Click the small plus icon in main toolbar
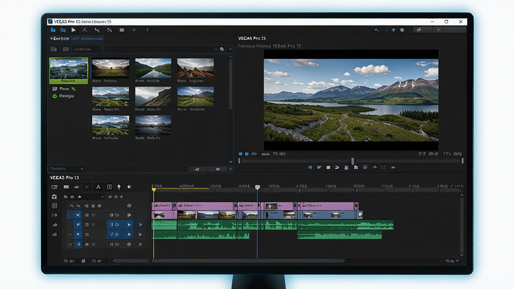 147,30
